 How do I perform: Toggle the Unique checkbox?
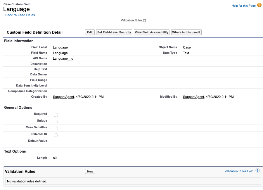click(56, 121)
